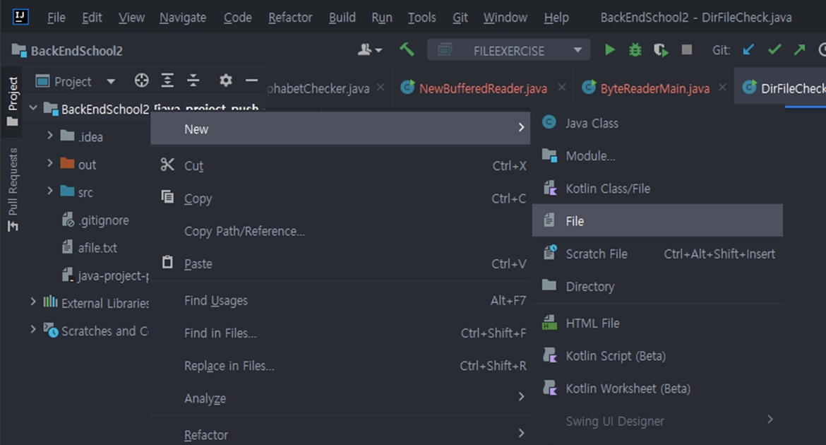Click the Git Push arrow icon
The height and width of the screenshot is (445, 826).
pyautogui.click(x=799, y=50)
